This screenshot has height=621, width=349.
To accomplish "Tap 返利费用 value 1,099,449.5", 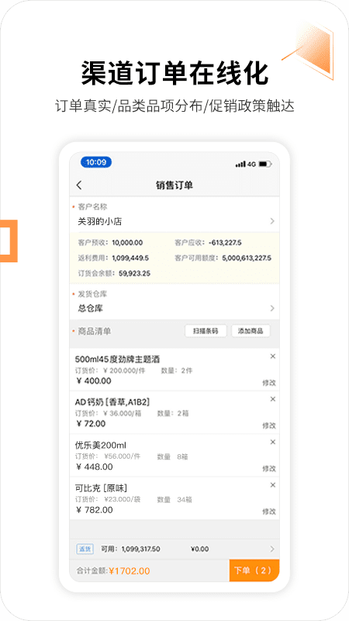I will point(130,258).
